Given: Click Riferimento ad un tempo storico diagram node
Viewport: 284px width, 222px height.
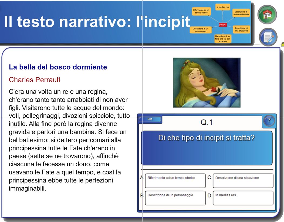Looking at the screenshot, I should click(201, 11).
